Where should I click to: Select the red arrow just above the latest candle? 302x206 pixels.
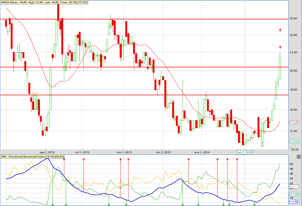click(280, 47)
